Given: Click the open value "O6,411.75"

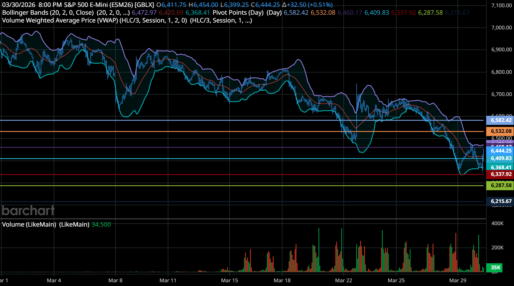Looking at the screenshot, I should [171, 5].
